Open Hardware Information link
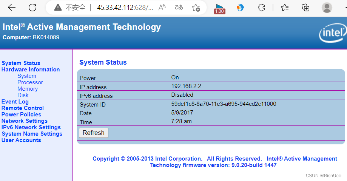 coord(31,70)
